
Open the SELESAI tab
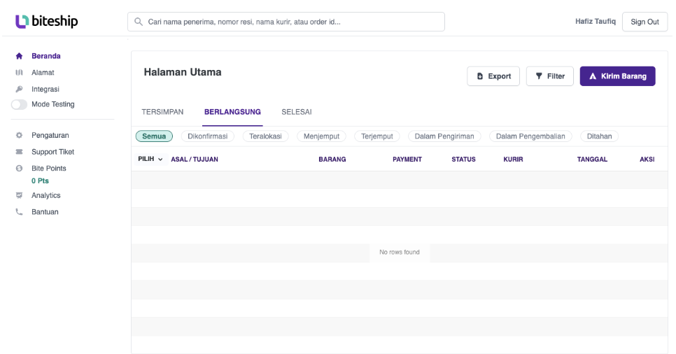297,112
